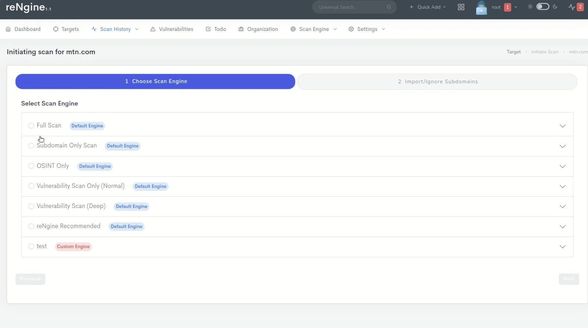The width and height of the screenshot is (588, 328).
Task: Open the activity pulse icon
Action: tap(572, 7)
